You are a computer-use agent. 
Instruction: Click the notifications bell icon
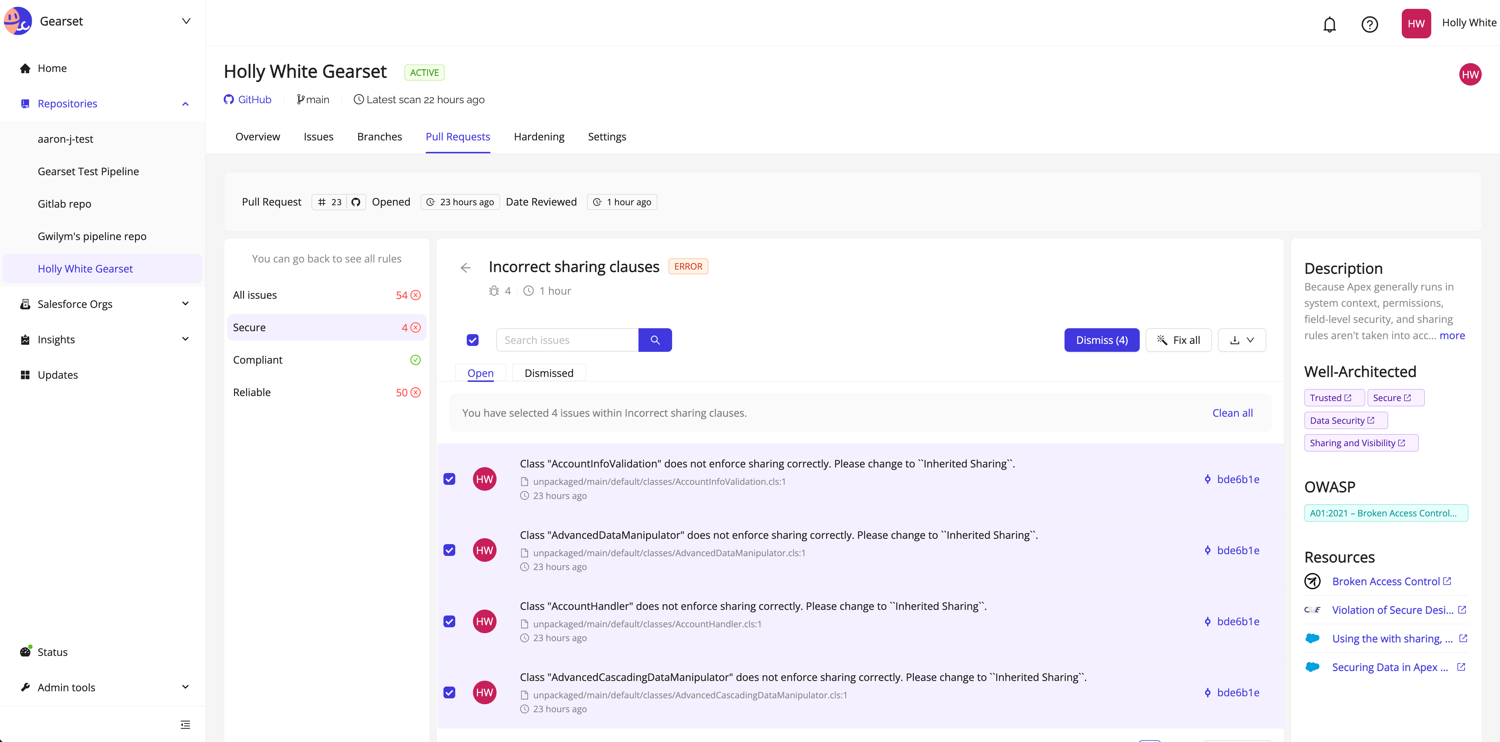[1329, 24]
